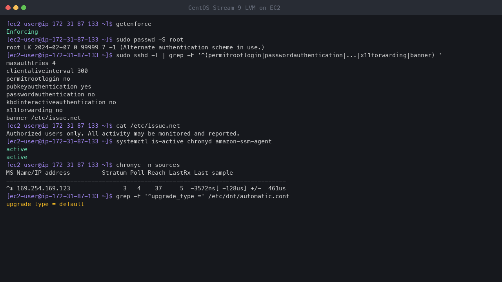Viewport: 502px width, 282px height.
Task: Click the 'Last sample' column header
Action: (x=213, y=173)
